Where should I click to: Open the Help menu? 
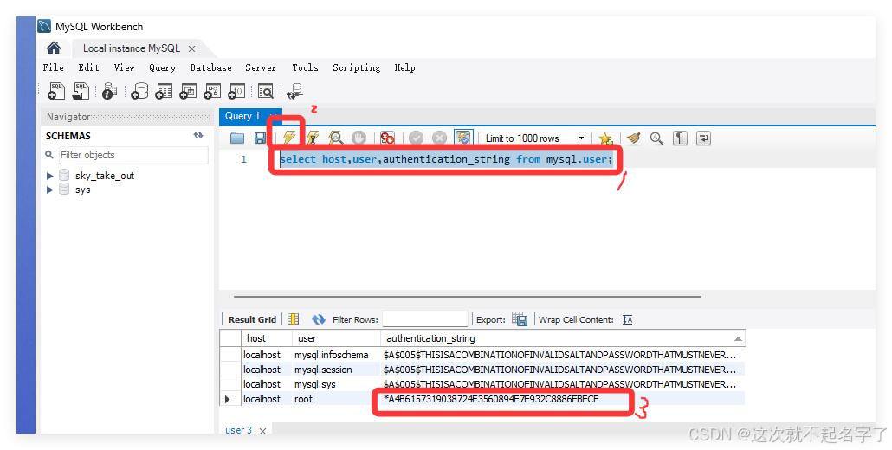(x=404, y=67)
